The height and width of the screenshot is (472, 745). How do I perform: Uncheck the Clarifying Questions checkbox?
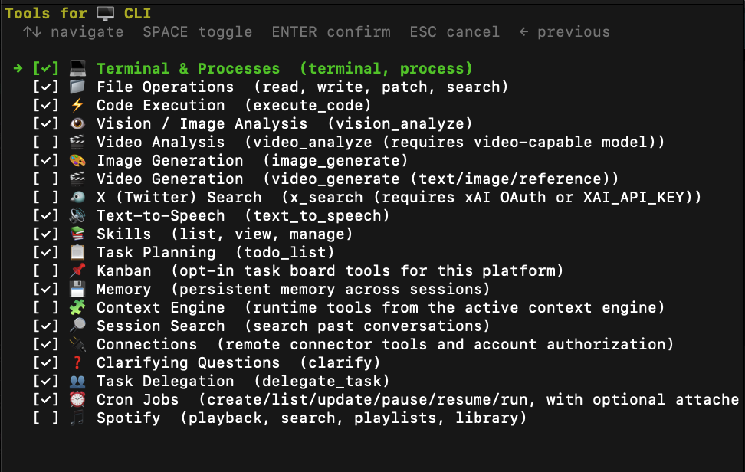coord(46,362)
